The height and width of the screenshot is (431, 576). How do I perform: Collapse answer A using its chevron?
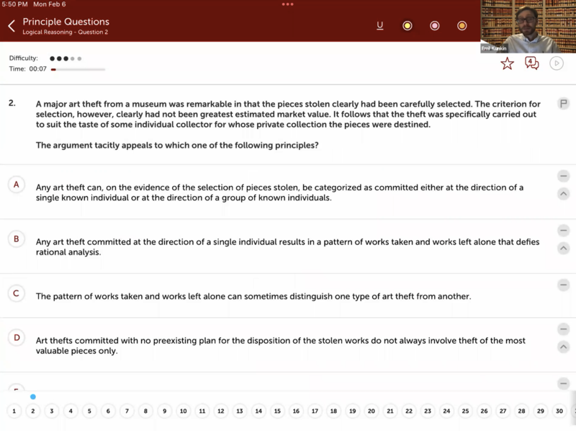pos(563,194)
